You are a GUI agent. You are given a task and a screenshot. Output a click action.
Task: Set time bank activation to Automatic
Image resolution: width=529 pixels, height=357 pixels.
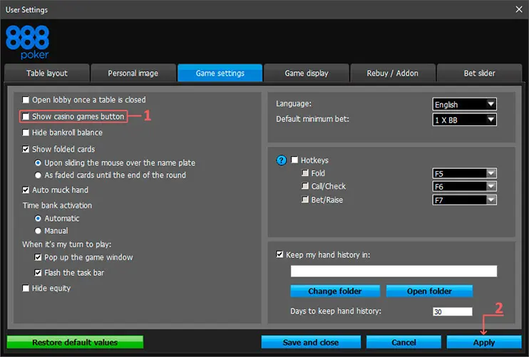tap(38, 219)
